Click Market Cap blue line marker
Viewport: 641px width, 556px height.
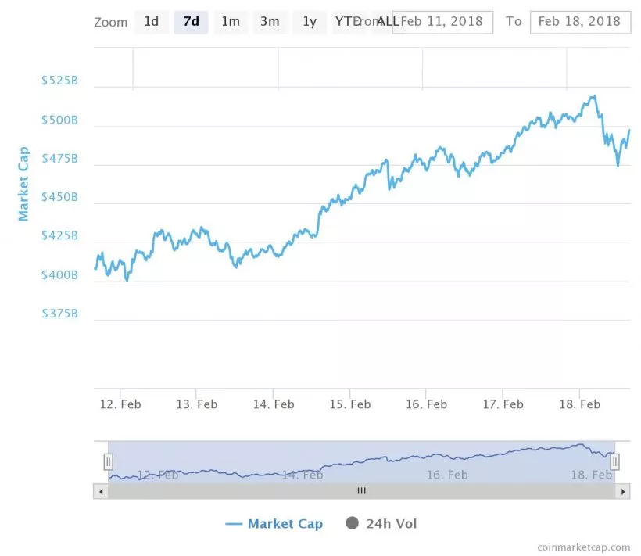point(233,524)
